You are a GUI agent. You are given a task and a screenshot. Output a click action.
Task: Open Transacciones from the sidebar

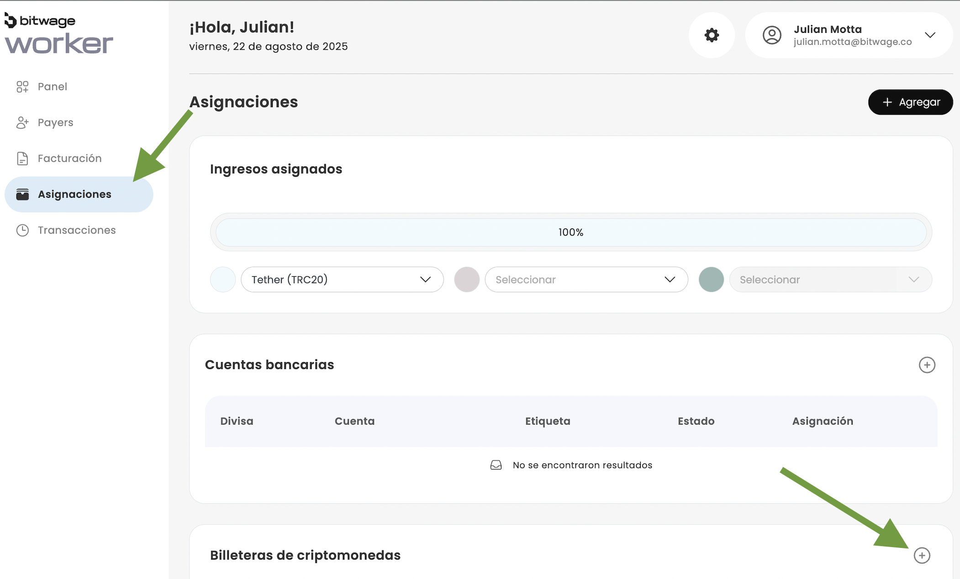click(77, 230)
